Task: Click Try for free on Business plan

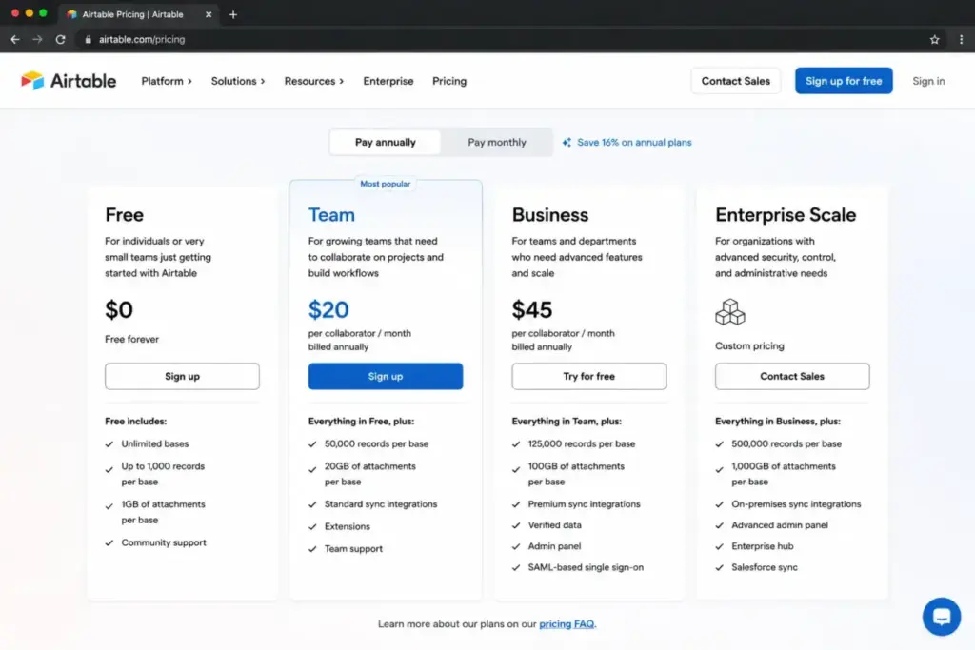Action: tap(588, 377)
